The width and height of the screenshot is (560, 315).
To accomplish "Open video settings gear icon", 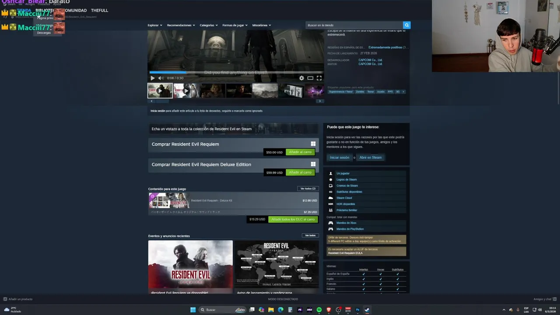I will click(301, 78).
